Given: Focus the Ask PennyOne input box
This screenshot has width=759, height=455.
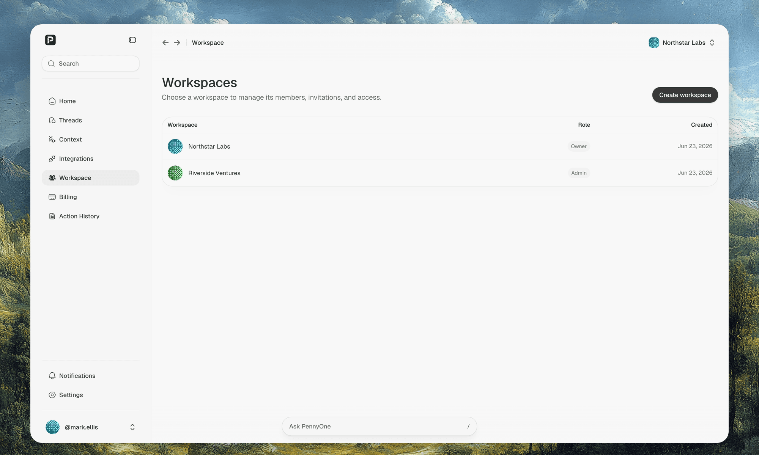Looking at the screenshot, I should [379, 427].
